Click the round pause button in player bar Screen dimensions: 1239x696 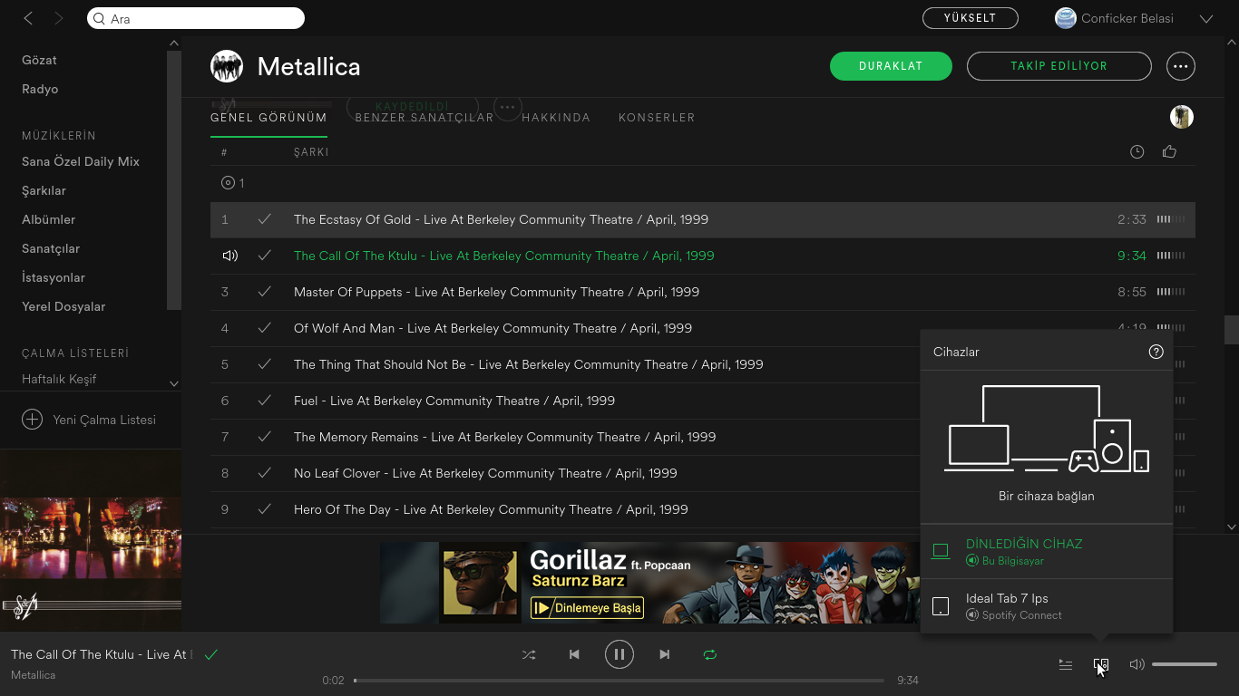click(619, 654)
